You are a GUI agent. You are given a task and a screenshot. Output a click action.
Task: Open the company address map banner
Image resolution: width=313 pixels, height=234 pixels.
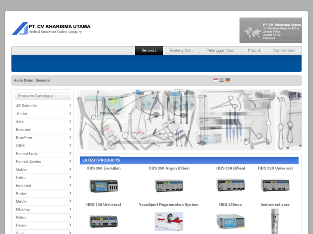[270, 30]
